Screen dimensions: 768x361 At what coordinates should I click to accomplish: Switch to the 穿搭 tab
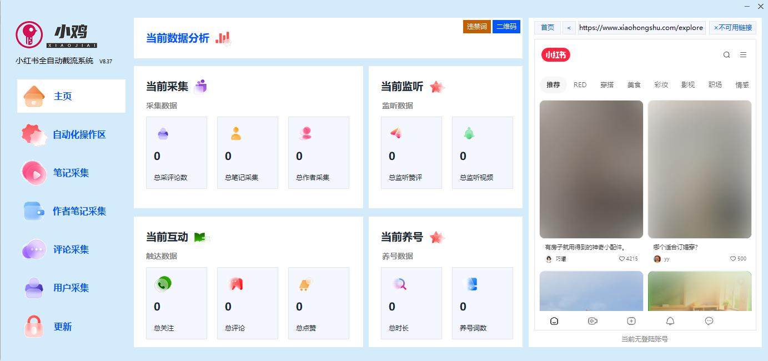click(607, 85)
